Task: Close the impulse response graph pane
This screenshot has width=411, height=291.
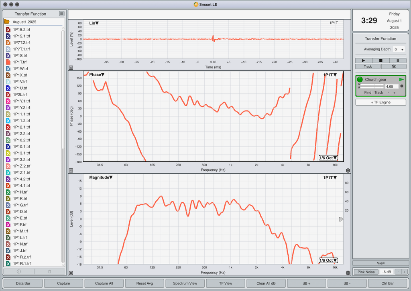Action: coord(71,67)
